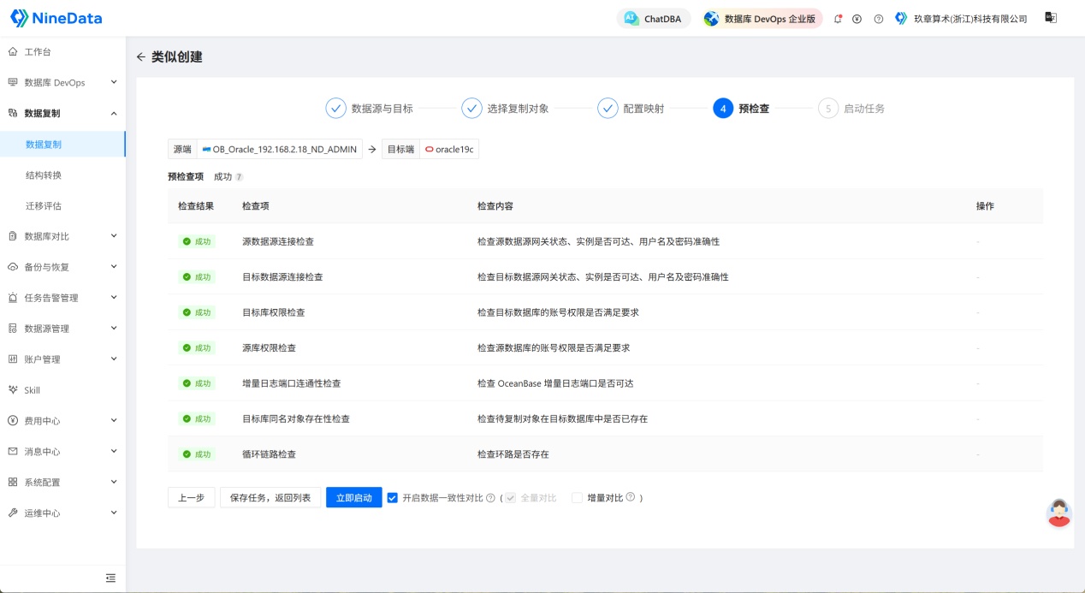Click the help question mark in header
This screenshot has height=593, width=1085.
click(878, 19)
